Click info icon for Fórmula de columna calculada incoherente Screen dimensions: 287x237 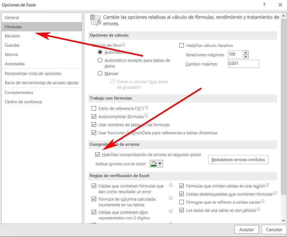click(171, 198)
